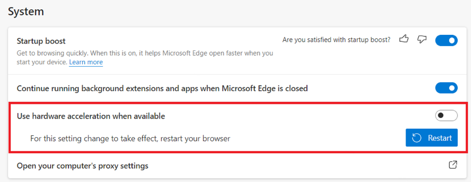Viewport: 471px width, 182px height.
Task: Disable the background extensions and apps toggle
Action: [446, 88]
